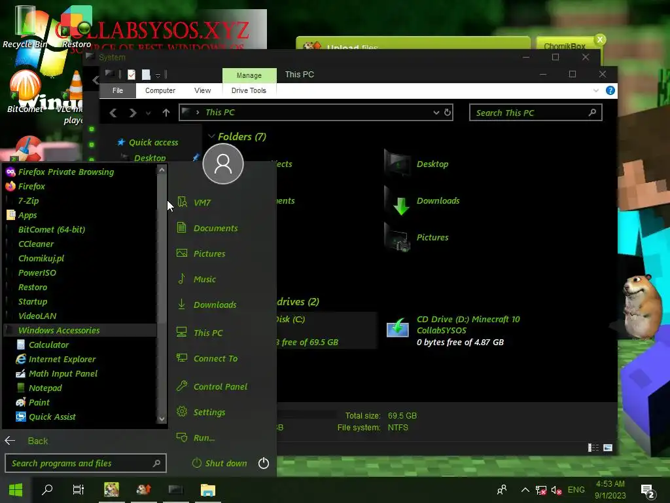Select the Manage contextual tab
Viewport: 670px width, 503px height.
pos(249,75)
